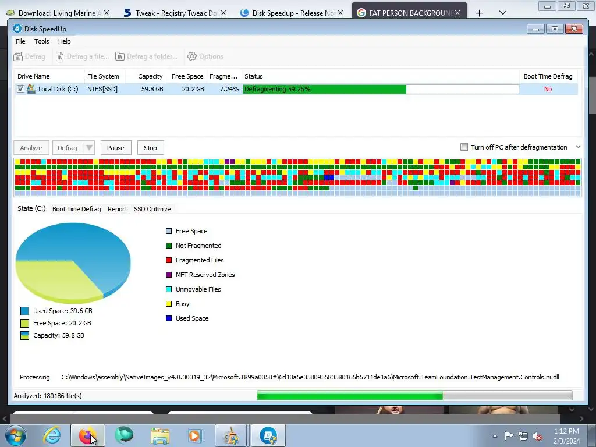Click the Unmovable Files cyan swatch
This screenshot has width=596, height=447.
coord(169,289)
